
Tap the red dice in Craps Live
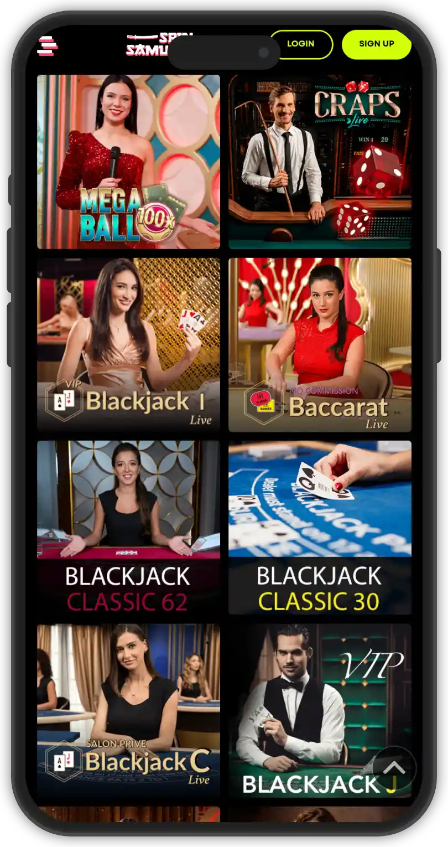[378, 171]
